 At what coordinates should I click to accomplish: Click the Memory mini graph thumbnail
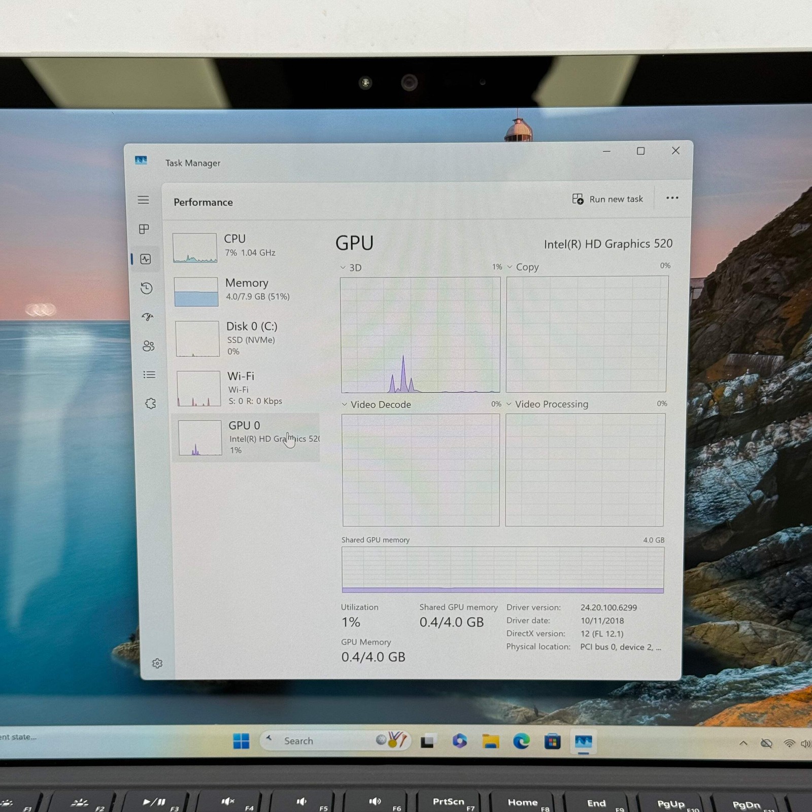(x=196, y=292)
